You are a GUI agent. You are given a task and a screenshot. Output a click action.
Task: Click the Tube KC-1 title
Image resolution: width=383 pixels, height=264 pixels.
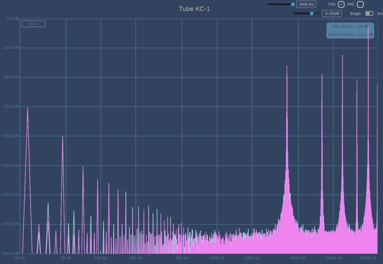point(194,9)
